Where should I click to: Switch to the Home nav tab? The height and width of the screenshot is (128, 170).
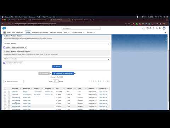(x=28, y=32)
